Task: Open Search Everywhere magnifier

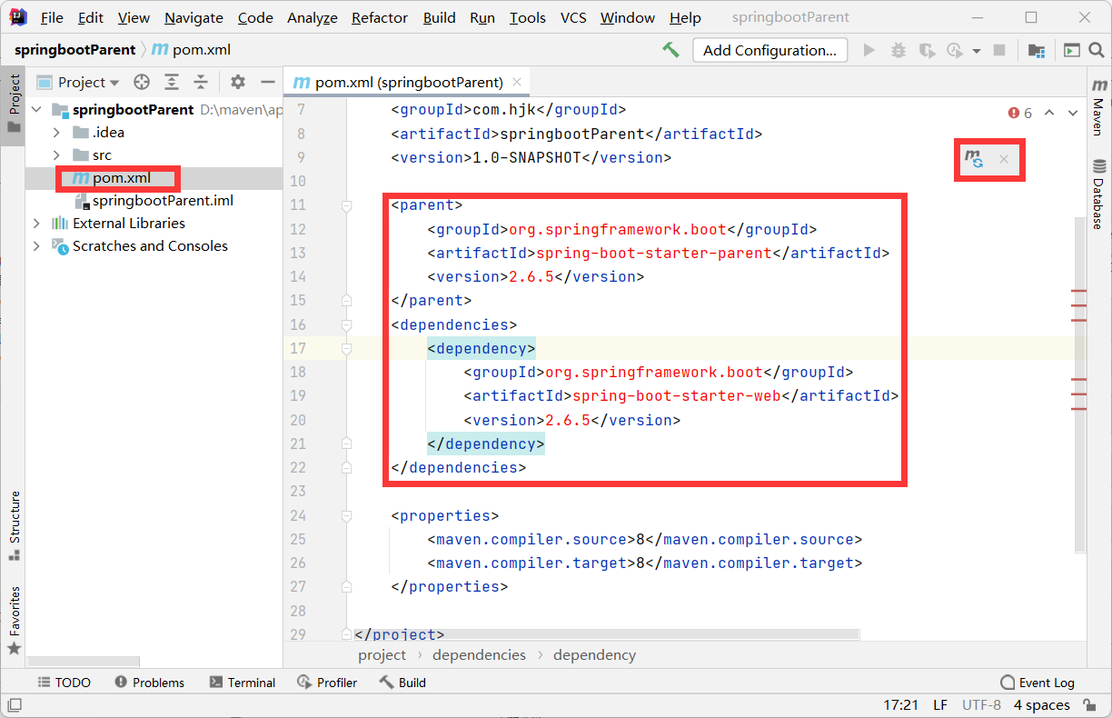Action: (1098, 50)
